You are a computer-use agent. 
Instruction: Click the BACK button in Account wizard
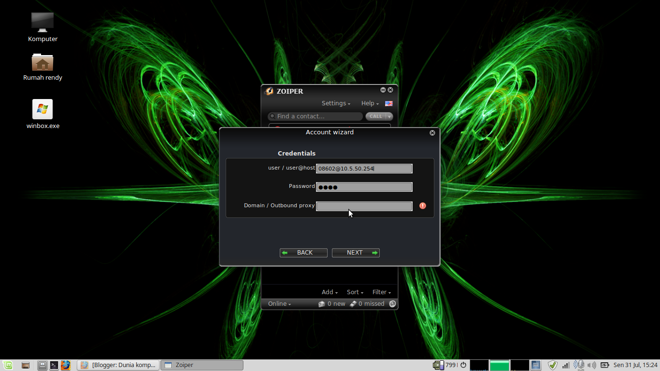click(303, 253)
